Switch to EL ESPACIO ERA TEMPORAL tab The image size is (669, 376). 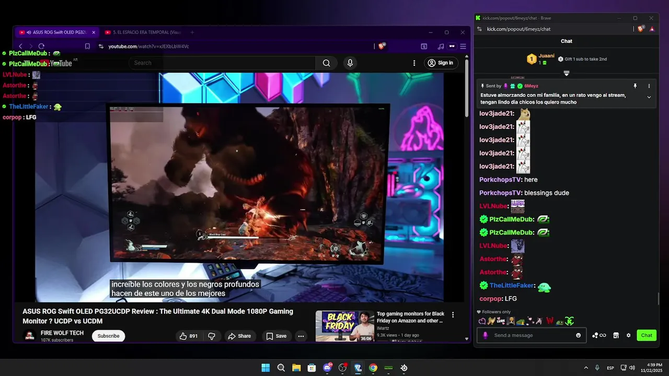click(x=142, y=32)
